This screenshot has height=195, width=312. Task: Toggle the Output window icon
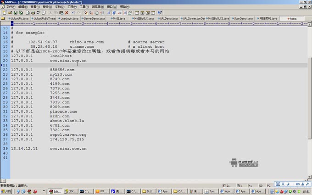pos(143,13)
